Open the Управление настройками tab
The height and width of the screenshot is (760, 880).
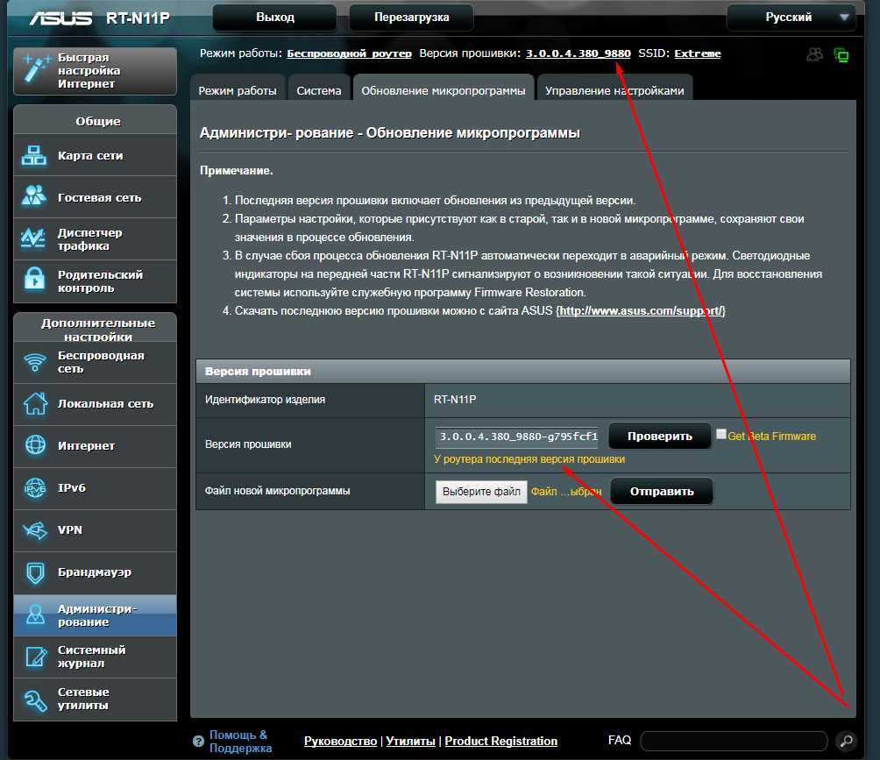(x=614, y=90)
